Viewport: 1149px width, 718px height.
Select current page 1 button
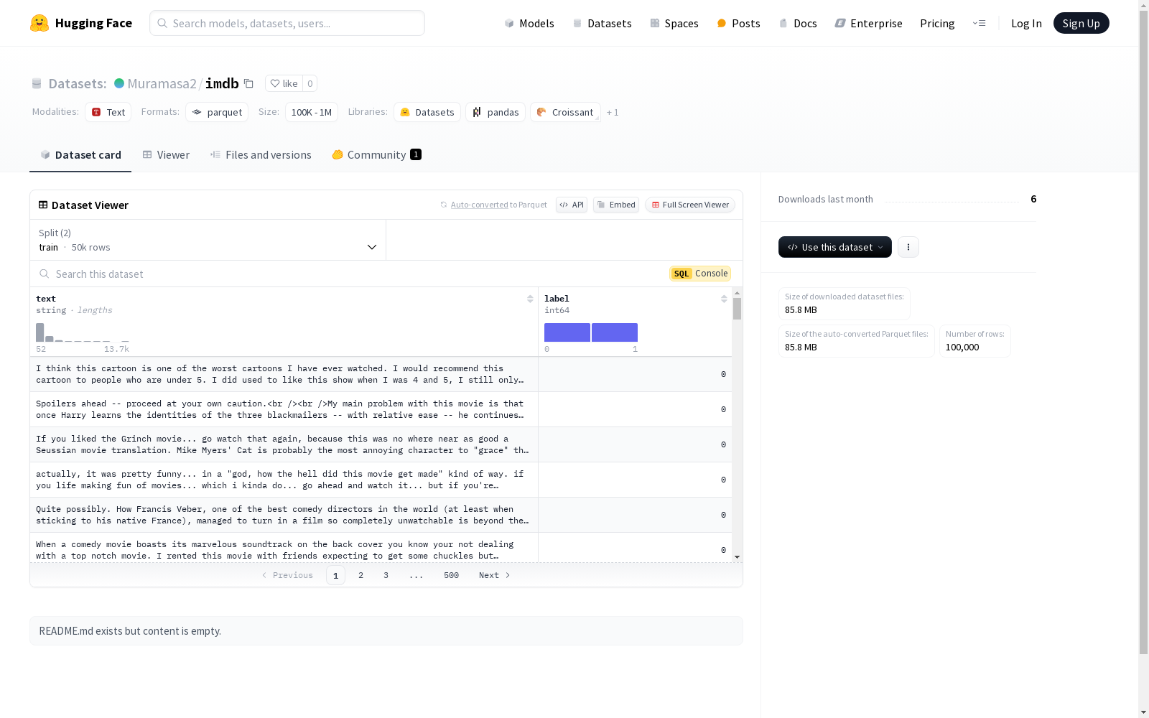coord(335,575)
